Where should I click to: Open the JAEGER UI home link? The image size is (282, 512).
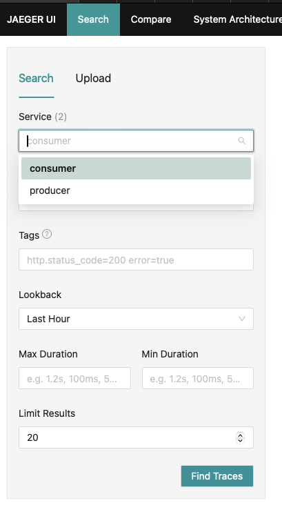(x=31, y=19)
